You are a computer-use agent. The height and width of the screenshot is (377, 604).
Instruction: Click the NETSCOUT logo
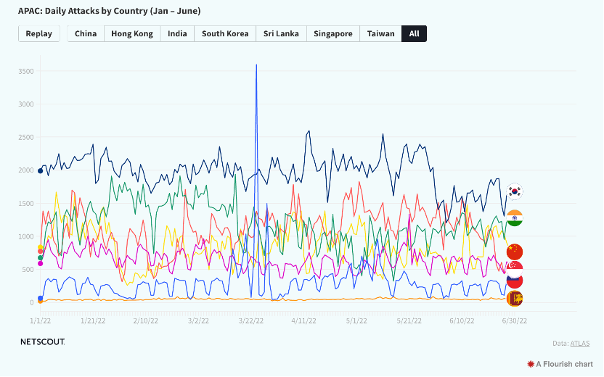pos(41,341)
